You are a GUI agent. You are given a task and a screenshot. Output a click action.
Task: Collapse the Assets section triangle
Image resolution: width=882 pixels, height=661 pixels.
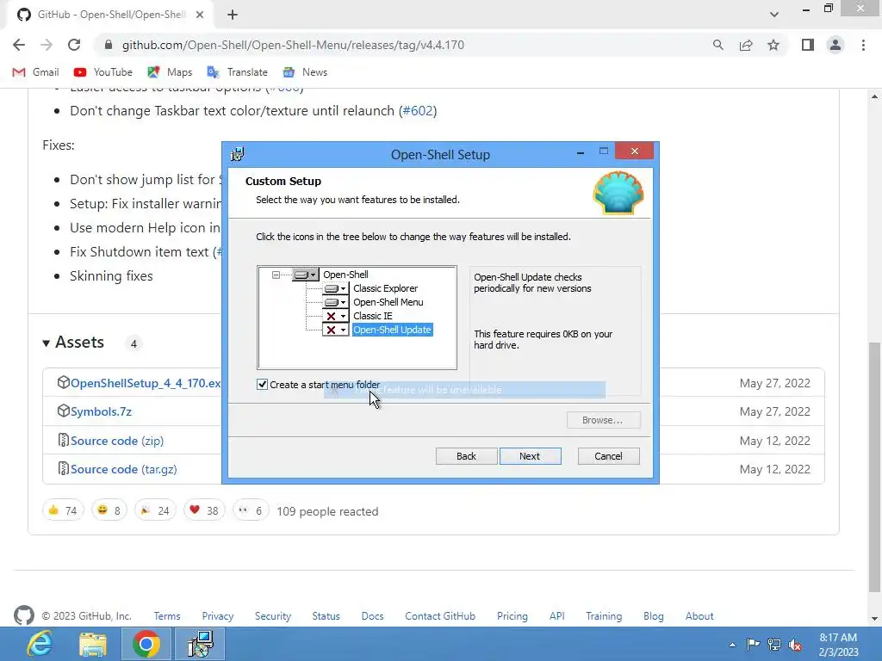point(47,343)
